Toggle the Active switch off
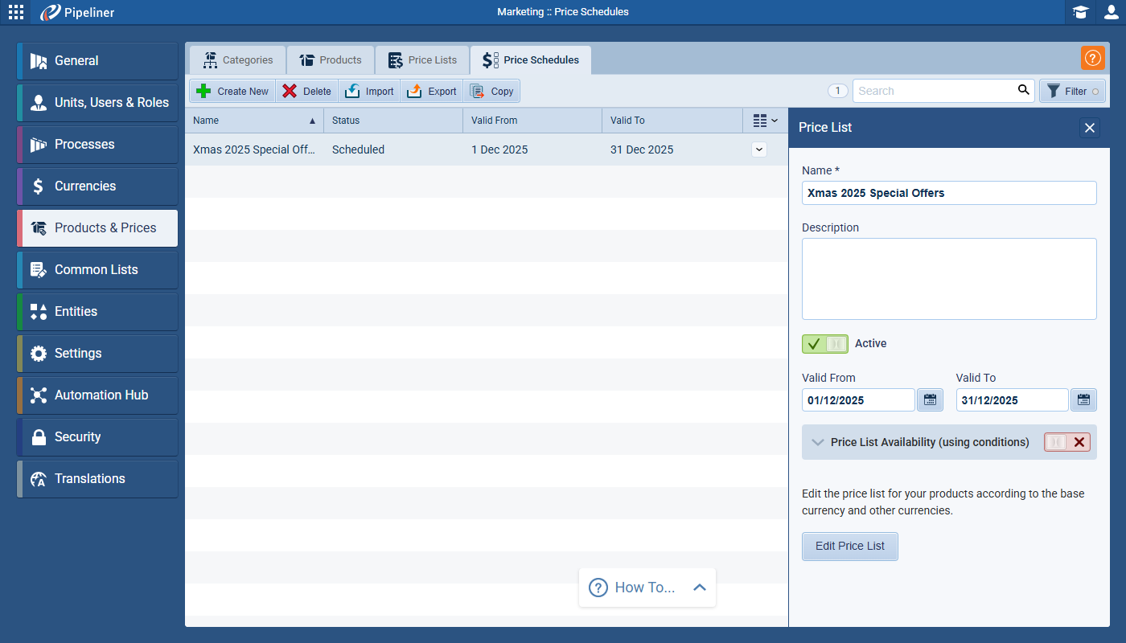The image size is (1126, 643). pos(824,344)
